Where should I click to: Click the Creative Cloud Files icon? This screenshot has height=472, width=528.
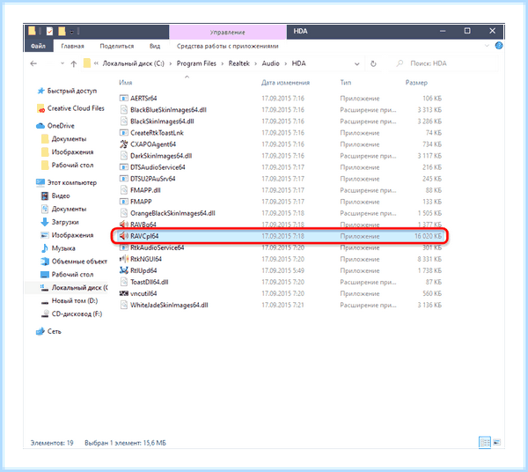[x=40, y=108]
